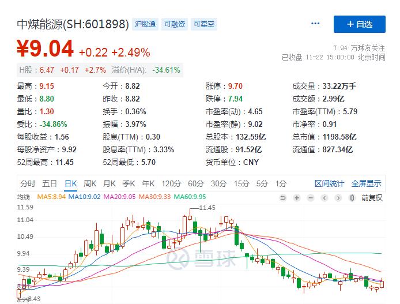
Task: Select the 周K chart tab
Action: tap(90, 183)
